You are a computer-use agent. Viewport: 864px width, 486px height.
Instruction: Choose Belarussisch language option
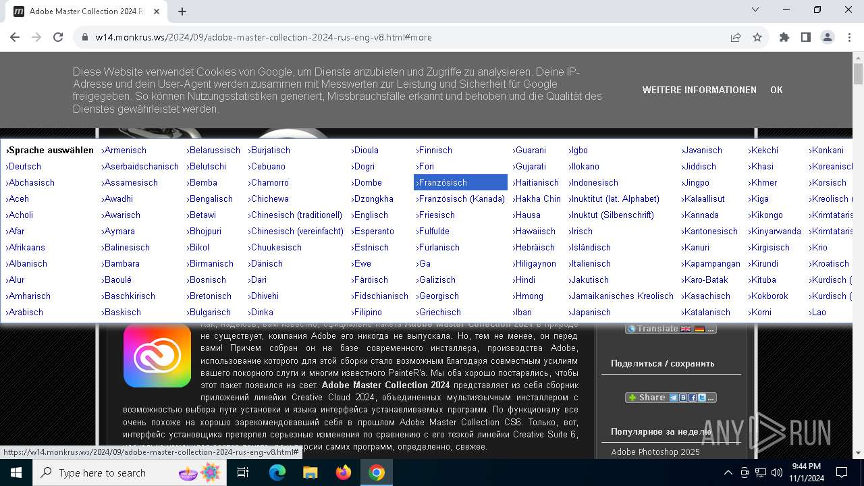point(213,150)
